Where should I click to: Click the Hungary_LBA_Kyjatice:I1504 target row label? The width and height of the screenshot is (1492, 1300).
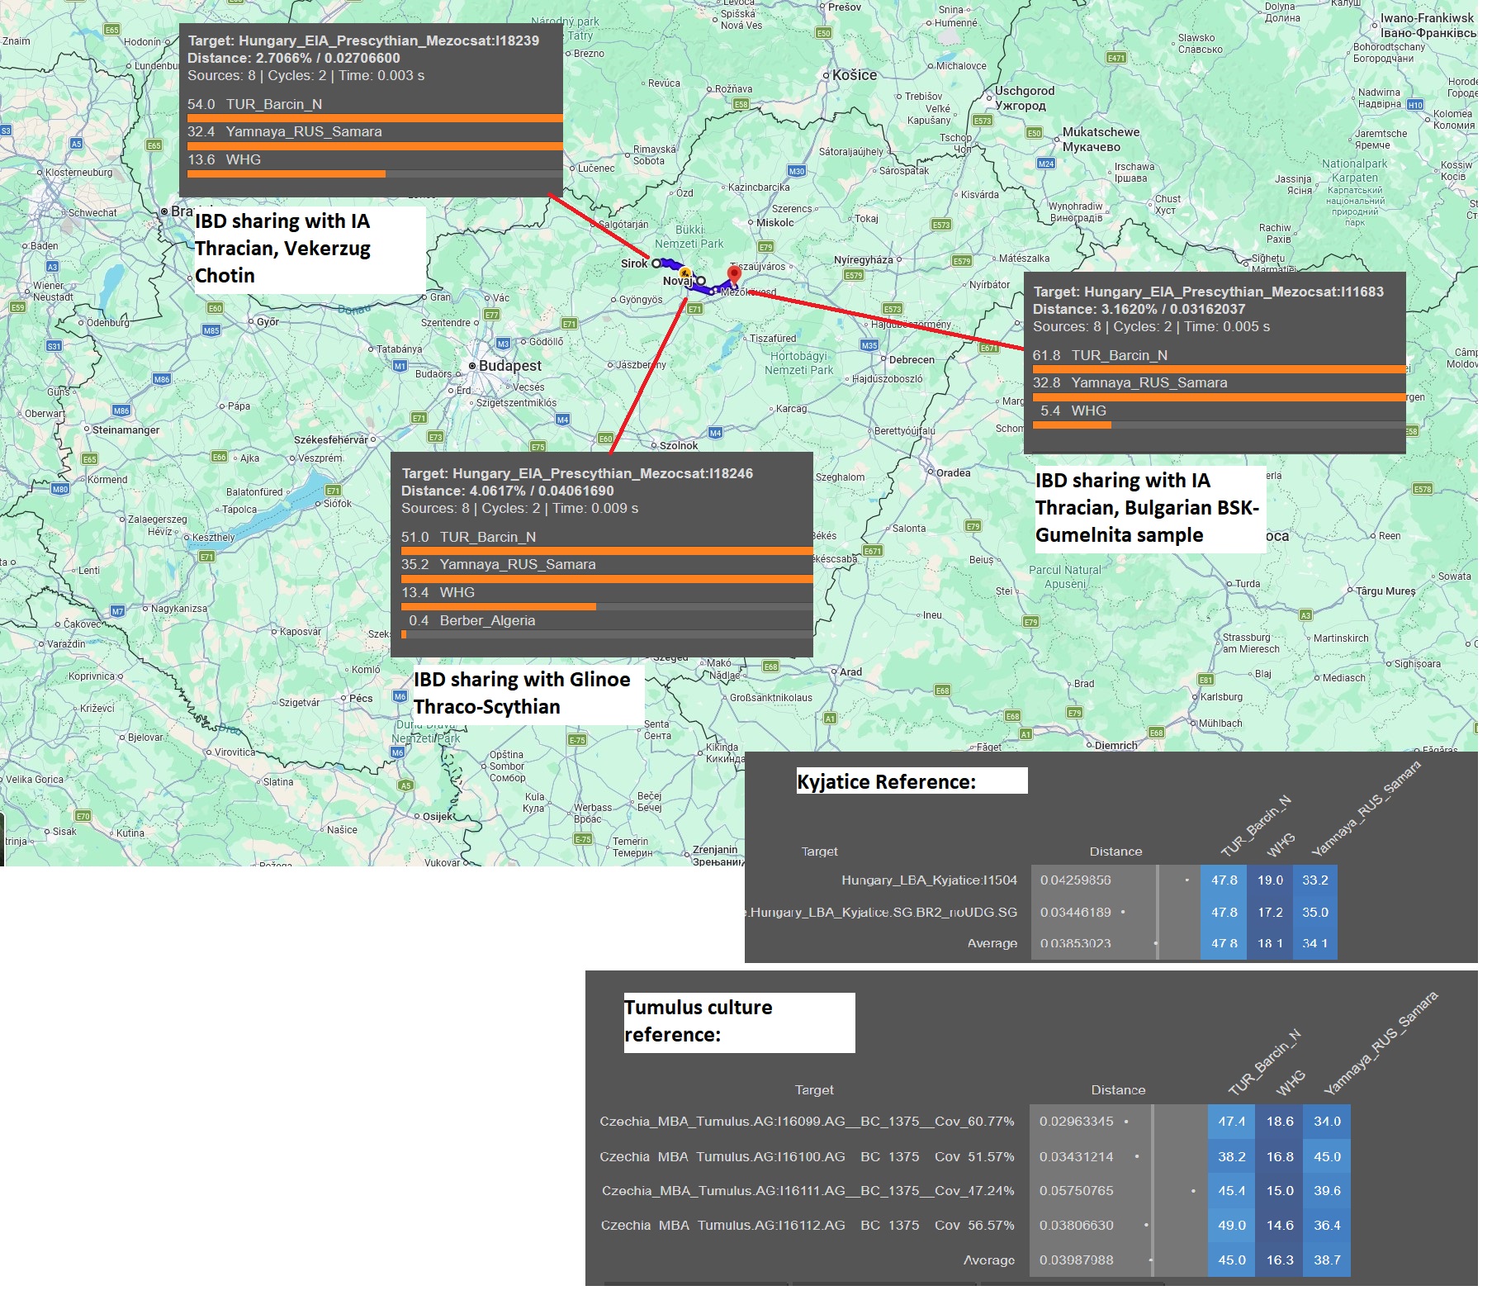click(929, 880)
